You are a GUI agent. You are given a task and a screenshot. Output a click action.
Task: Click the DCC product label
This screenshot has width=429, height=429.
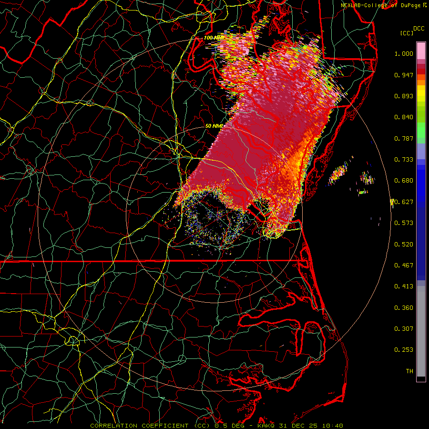[419, 29]
